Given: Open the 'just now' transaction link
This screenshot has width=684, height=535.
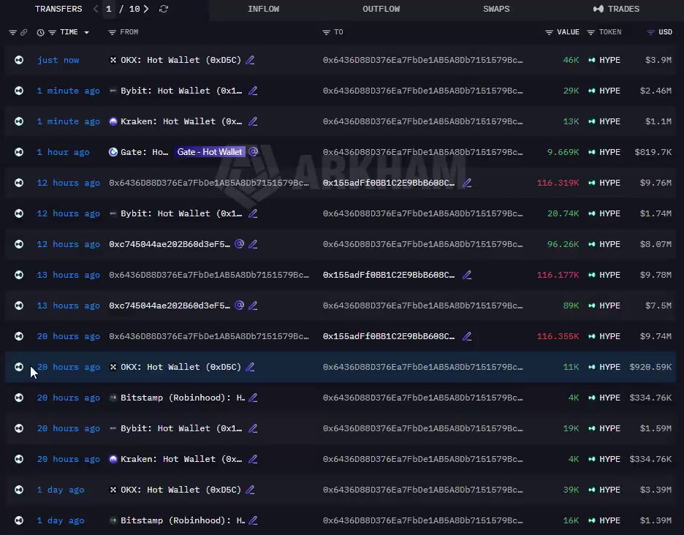Looking at the screenshot, I should (58, 60).
